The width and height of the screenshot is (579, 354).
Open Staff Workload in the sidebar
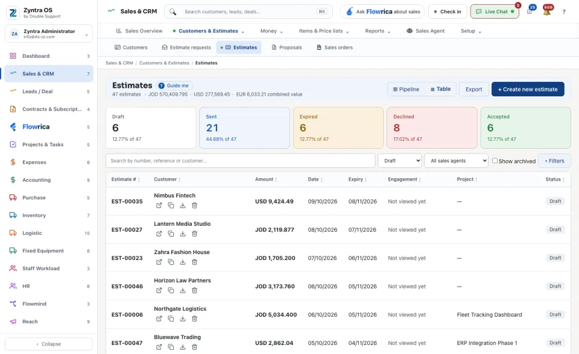49,269
